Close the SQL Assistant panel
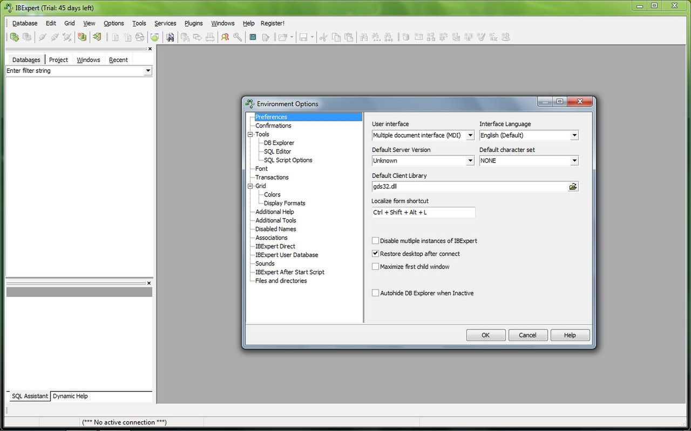 149,283
